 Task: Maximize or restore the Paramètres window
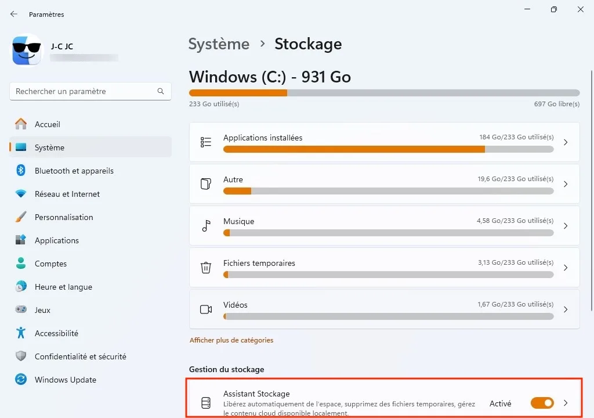pos(553,9)
